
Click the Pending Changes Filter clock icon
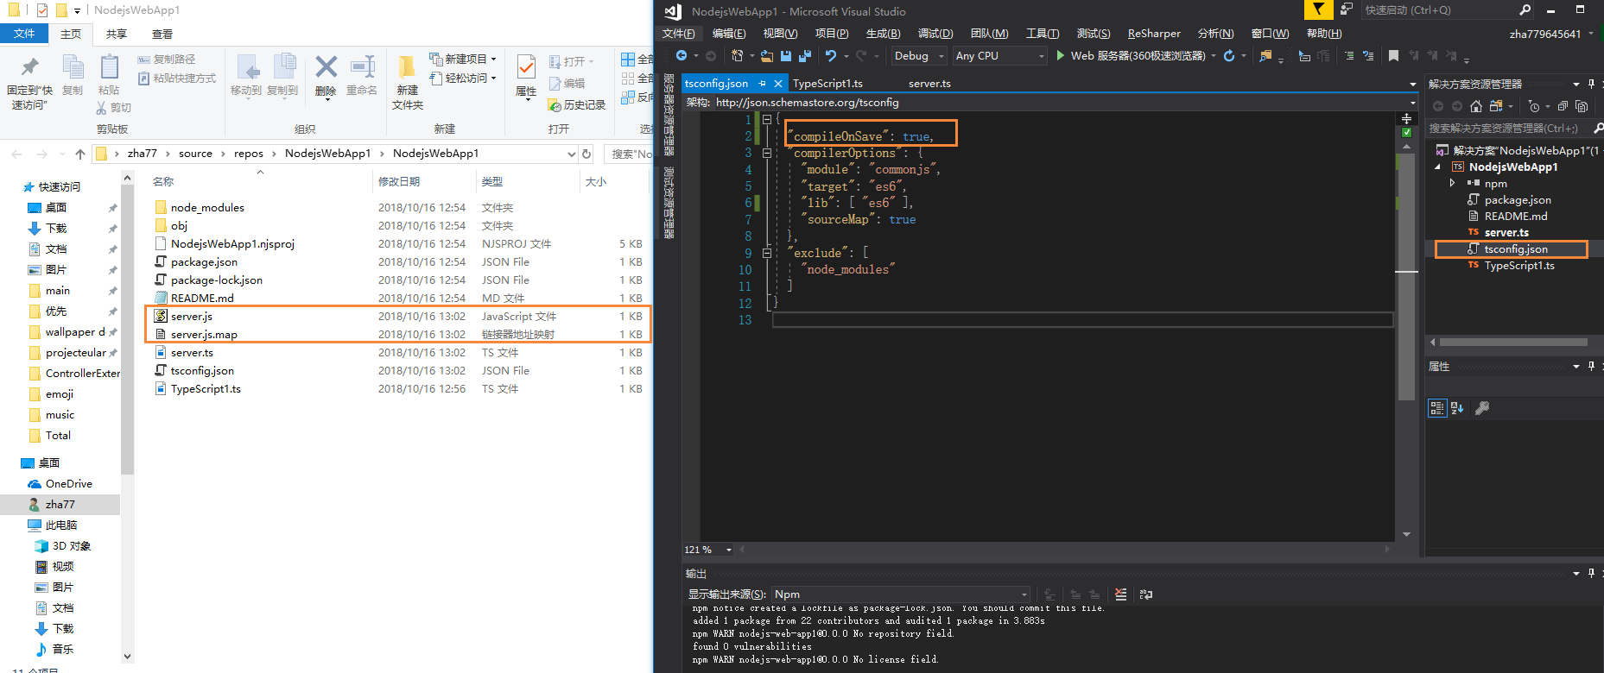click(x=1533, y=106)
